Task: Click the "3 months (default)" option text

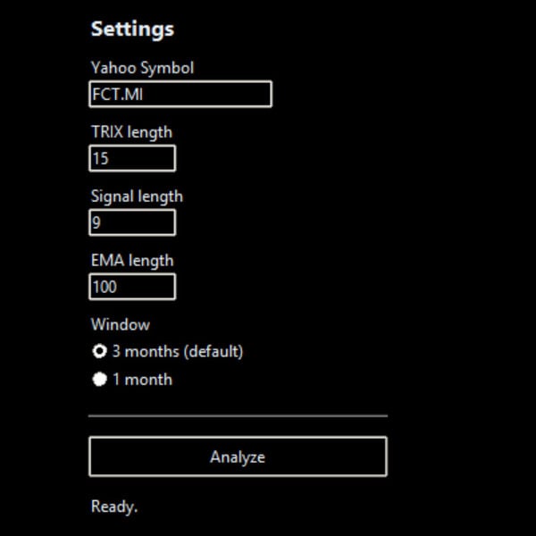Action: tap(177, 351)
